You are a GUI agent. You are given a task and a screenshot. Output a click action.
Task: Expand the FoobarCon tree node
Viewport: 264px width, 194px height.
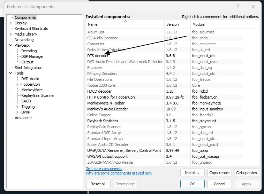(17, 84)
